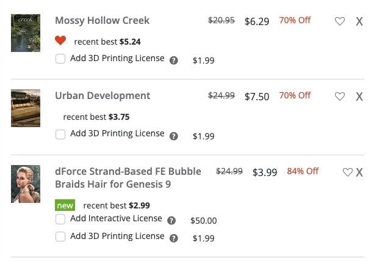The width and height of the screenshot is (371, 261).
Task: Open 3D Printing License help for Urban Development
Action: (x=174, y=136)
